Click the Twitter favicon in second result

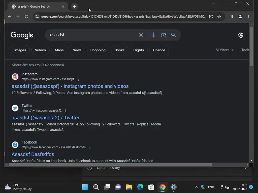click(x=15, y=108)
